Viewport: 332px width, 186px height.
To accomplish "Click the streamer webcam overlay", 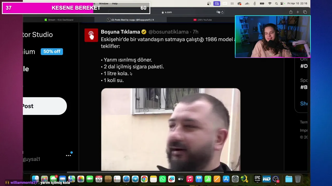I will coord(273,37).
